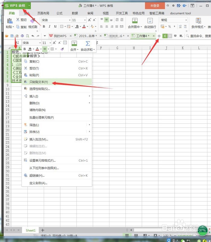Screen dimensions: 211x242
Task: Choose 选择性粘贴(S) from context menu
Action: [x=57, y=89]
